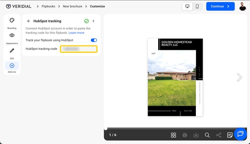The height and width of the screenshot is (144, 250).
Task: Open the user profile avatar menu
Action: 243,6
